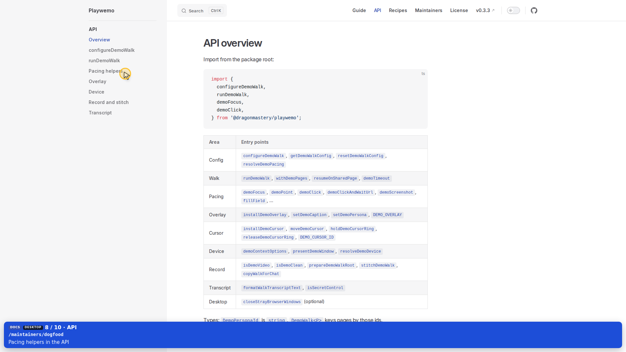Click the Desktop row label in the table
Viewport: 626px width, 352px height.
[218, 302]
